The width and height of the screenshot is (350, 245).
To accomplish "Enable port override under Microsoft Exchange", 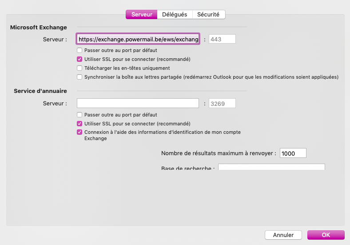I will coord(80,50).
